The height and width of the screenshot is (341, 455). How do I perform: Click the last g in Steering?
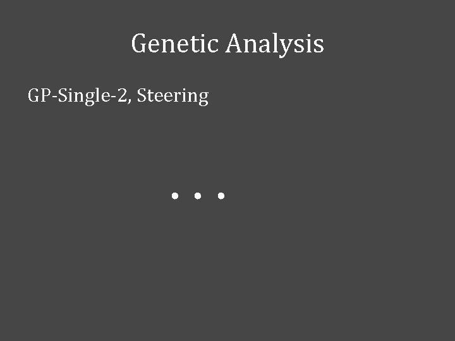coord(203,98)
